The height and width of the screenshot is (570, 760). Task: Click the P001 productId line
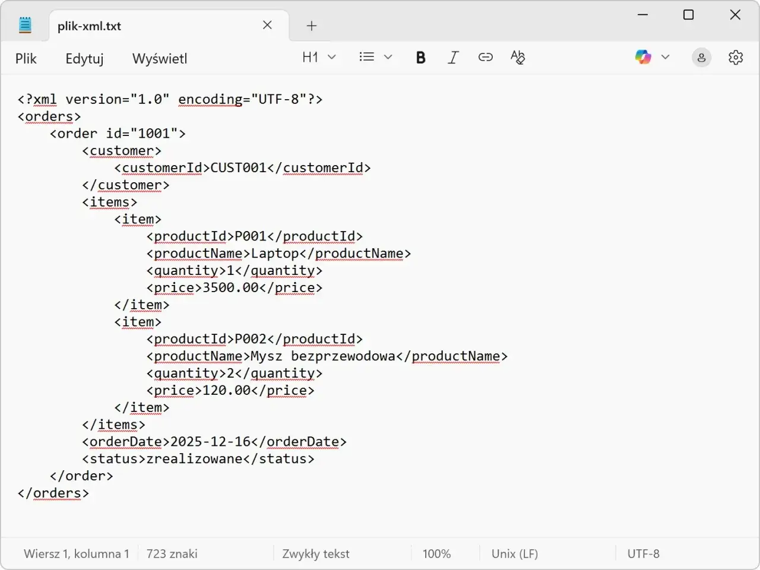(254, 236)
